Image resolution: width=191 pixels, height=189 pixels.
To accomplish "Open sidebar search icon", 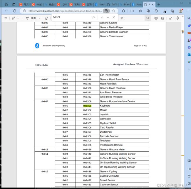I will point(189,18).
